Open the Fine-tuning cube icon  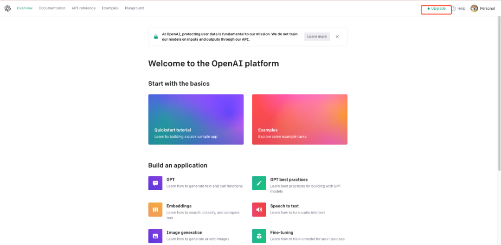[259, 236]
